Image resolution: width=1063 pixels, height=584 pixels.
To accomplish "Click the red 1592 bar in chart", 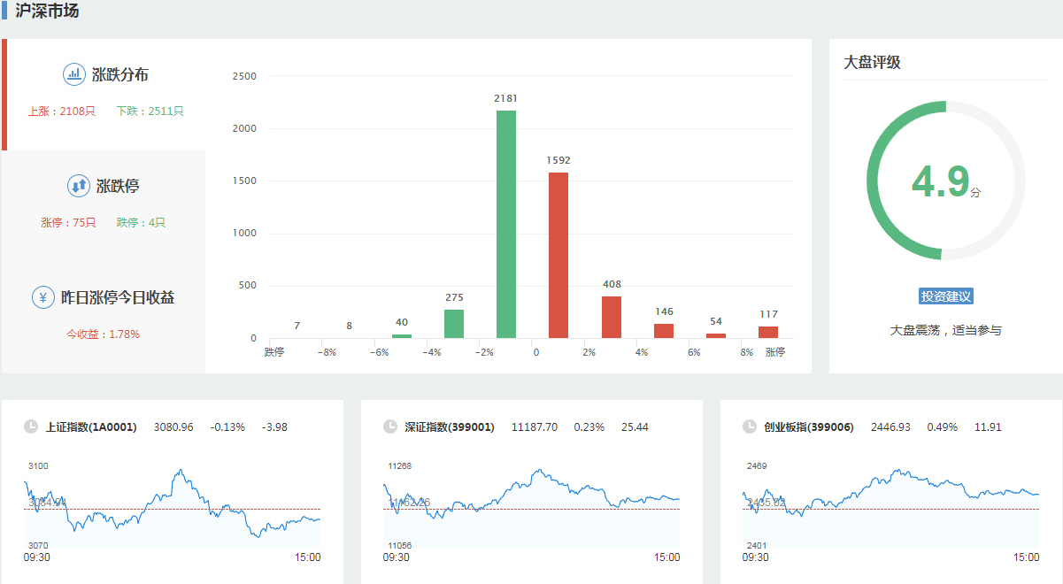I will (558, 257).
